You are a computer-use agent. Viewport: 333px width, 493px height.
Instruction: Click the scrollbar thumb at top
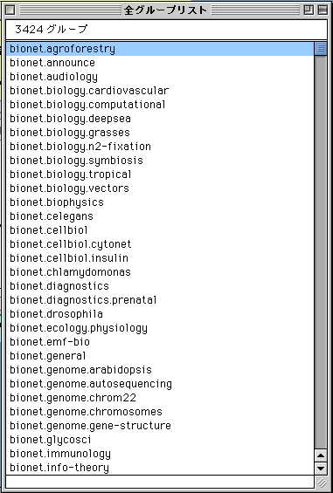point(321,48)
